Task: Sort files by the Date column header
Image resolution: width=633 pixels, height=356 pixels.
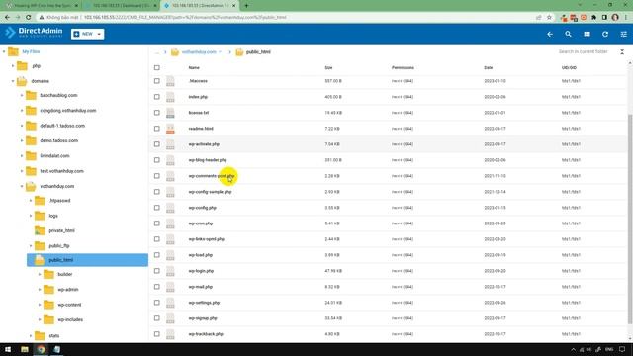Action: [488, 68]
